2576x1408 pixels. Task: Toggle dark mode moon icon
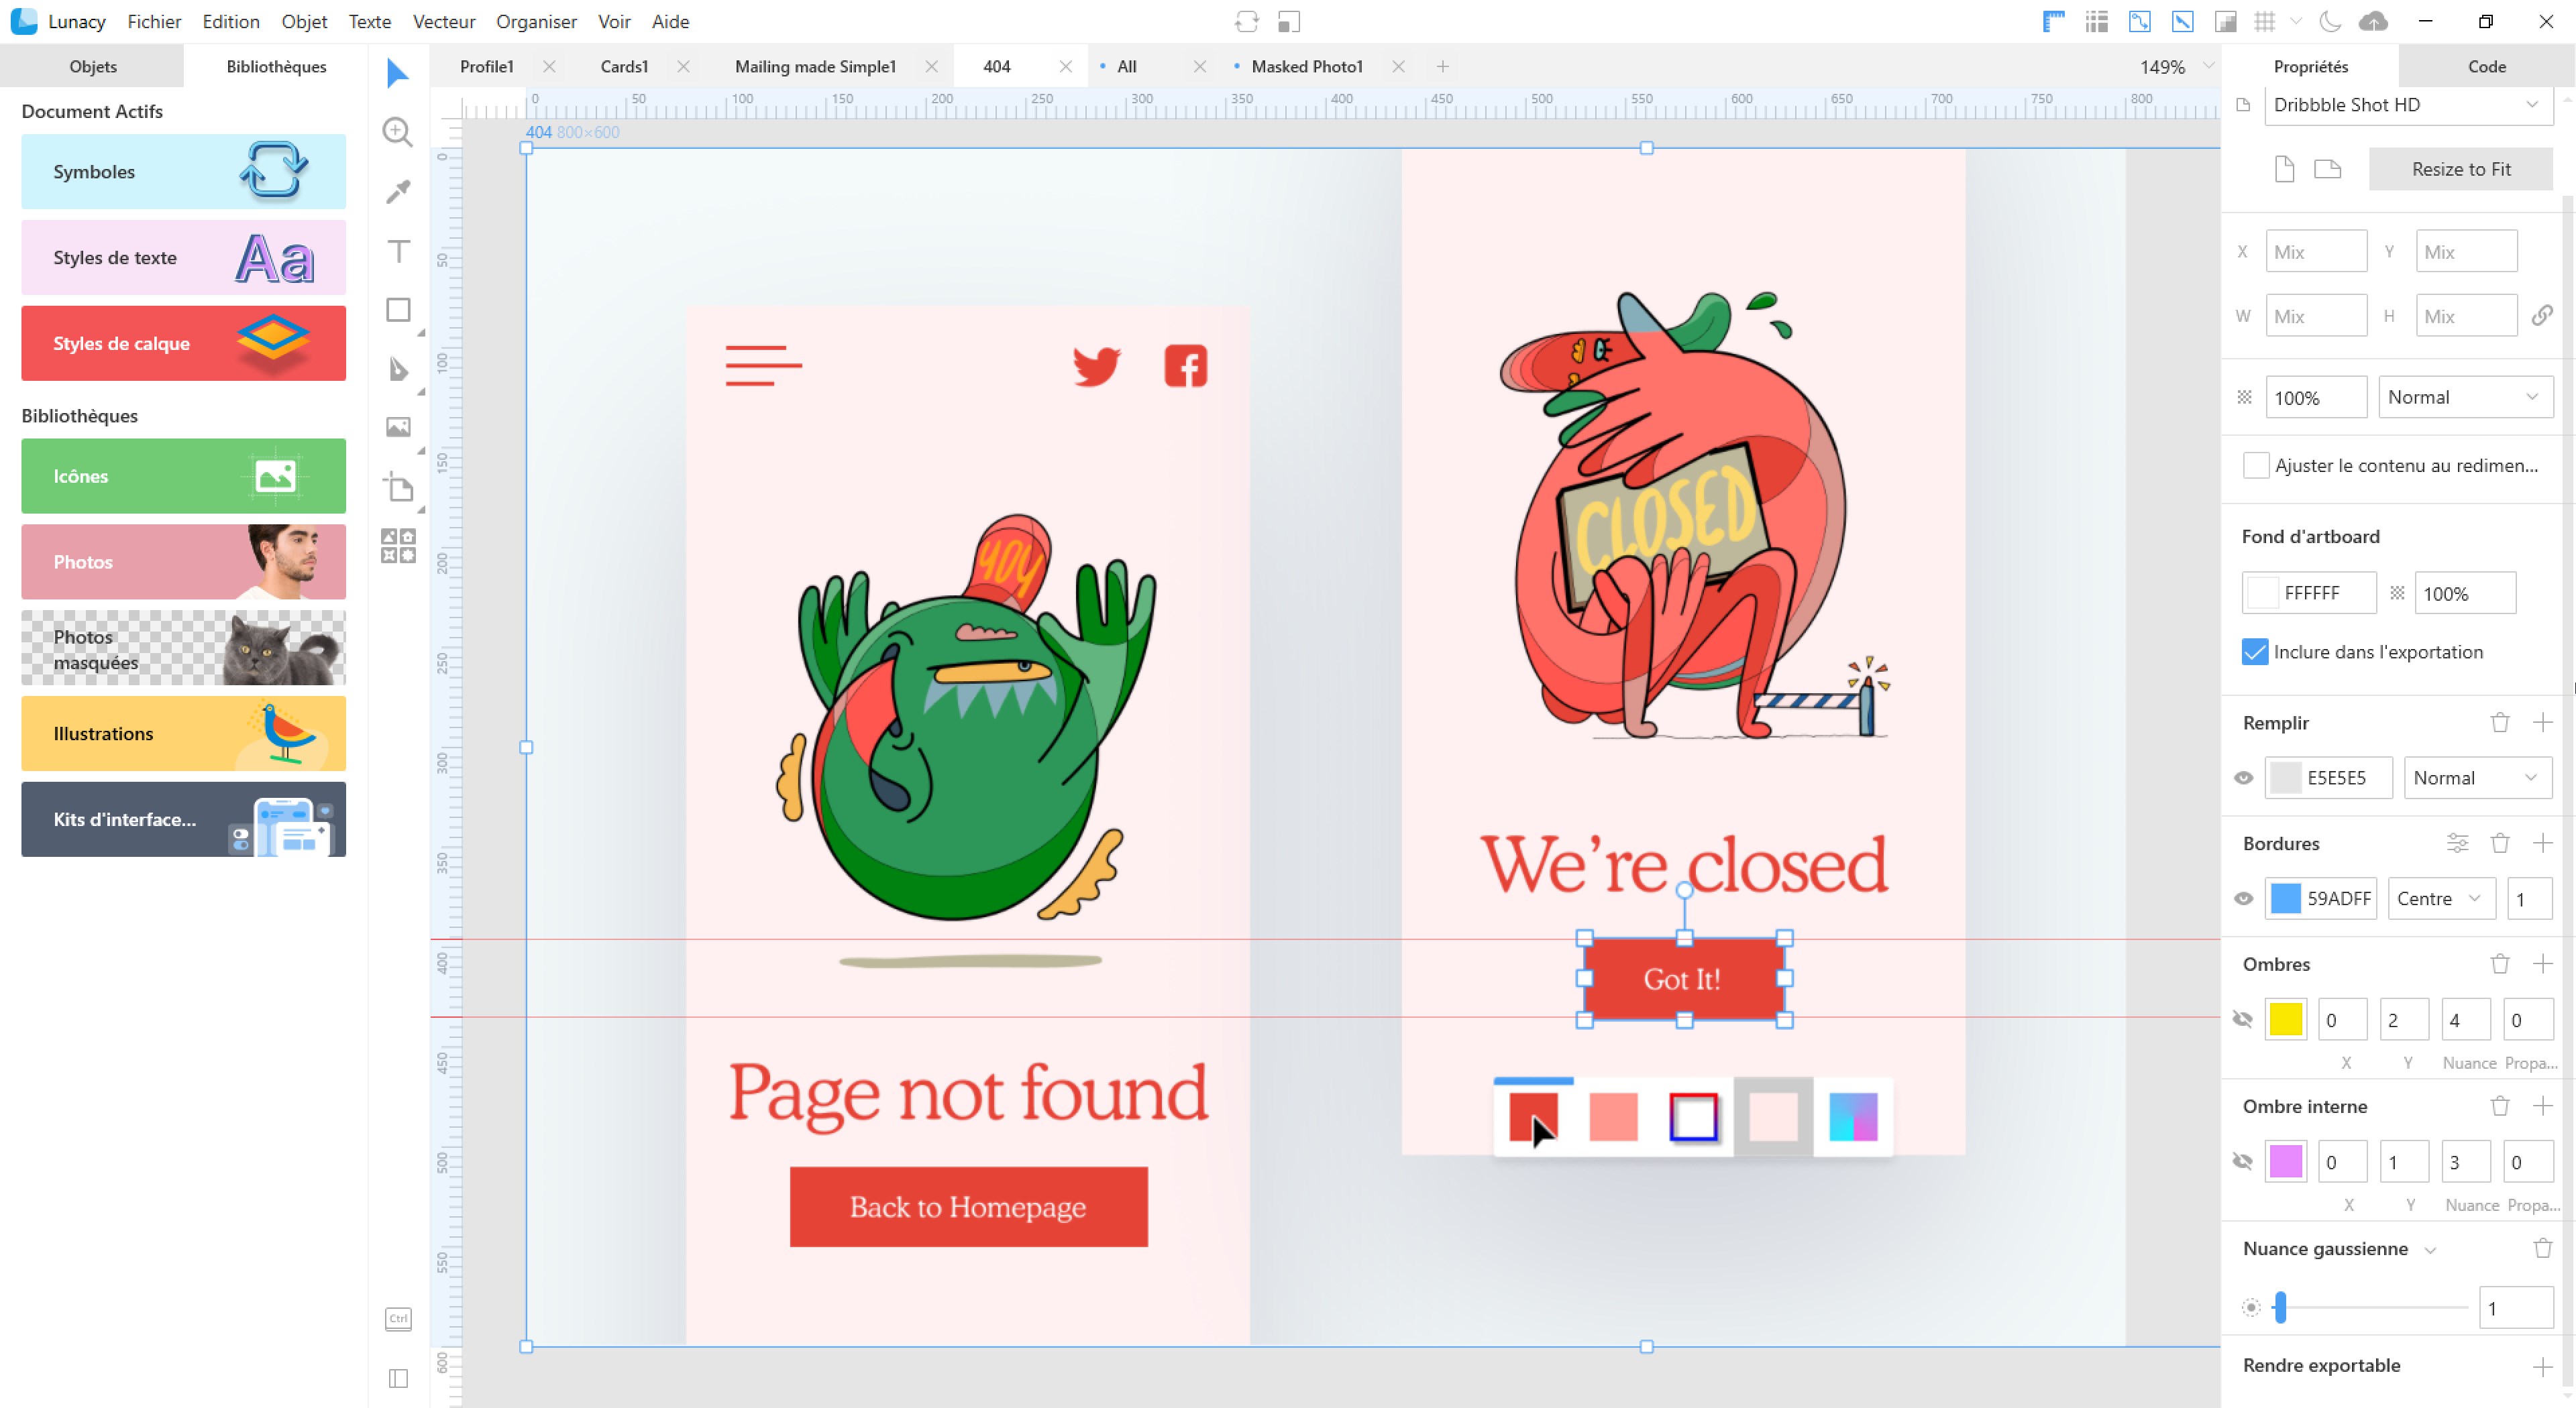click(2330, 21)
